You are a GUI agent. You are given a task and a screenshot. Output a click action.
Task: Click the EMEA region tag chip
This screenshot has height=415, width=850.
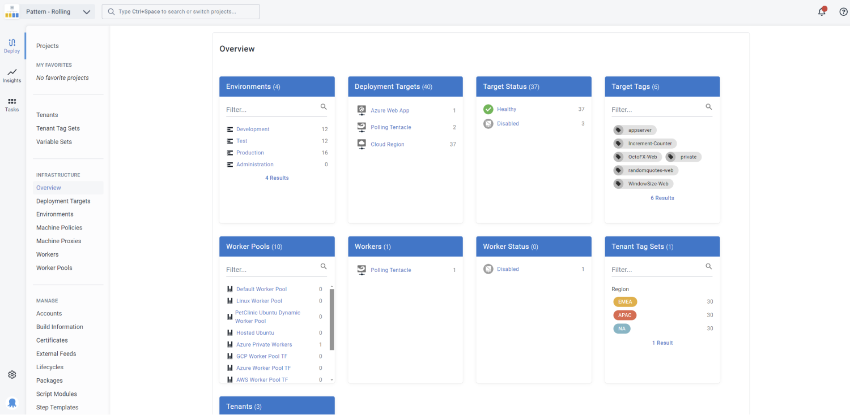coord(625,301)
